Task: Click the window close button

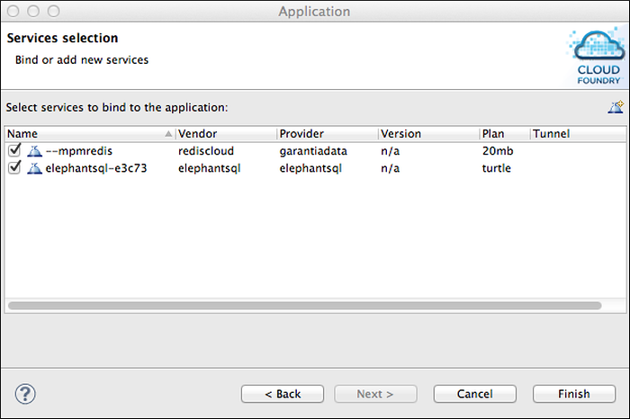Action: click(x=13, y=11)
